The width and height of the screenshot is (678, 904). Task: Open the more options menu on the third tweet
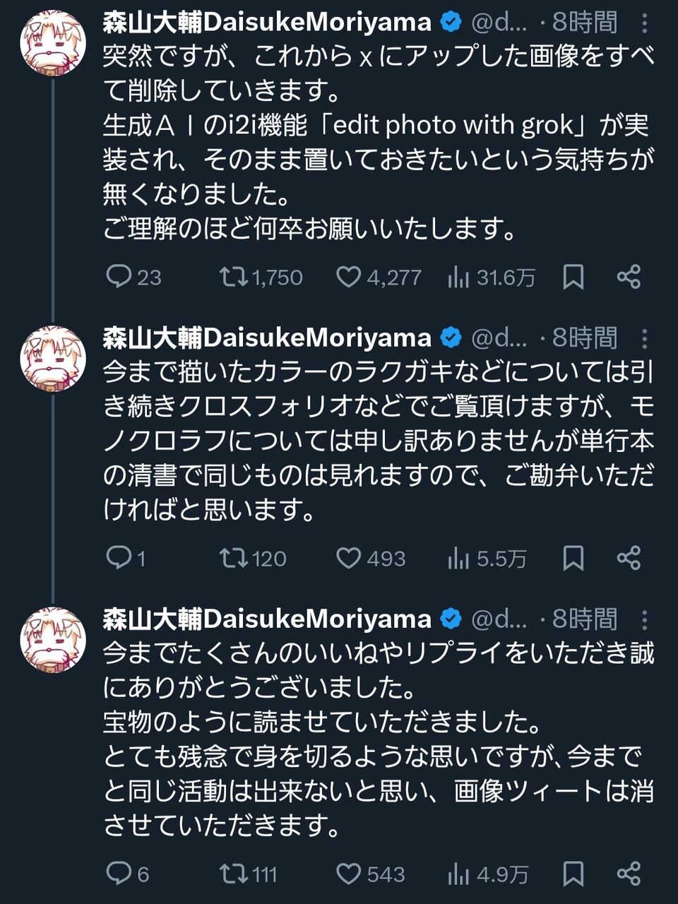pos(644,619)
